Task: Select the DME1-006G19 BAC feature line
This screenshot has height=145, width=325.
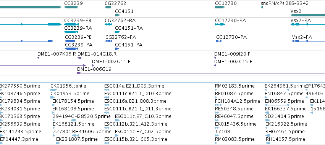Action: (x=201, y=73)
